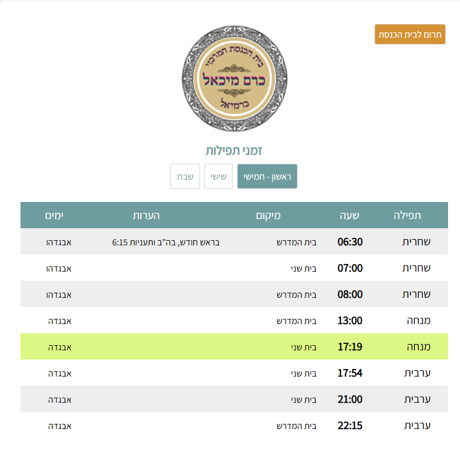Image resolution: width=460 pixels, height=449 pixels.
Task: Click the כרם מיכאל synagogue logo
Action: (x=234, y=78)
